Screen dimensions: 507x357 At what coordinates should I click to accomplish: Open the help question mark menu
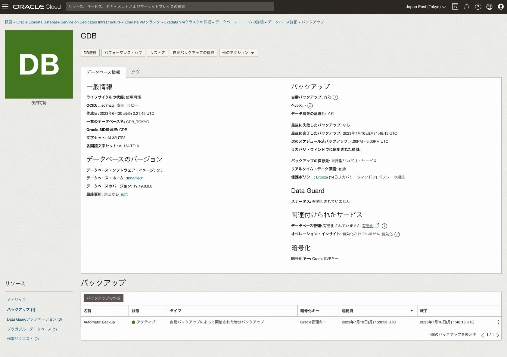478,7
